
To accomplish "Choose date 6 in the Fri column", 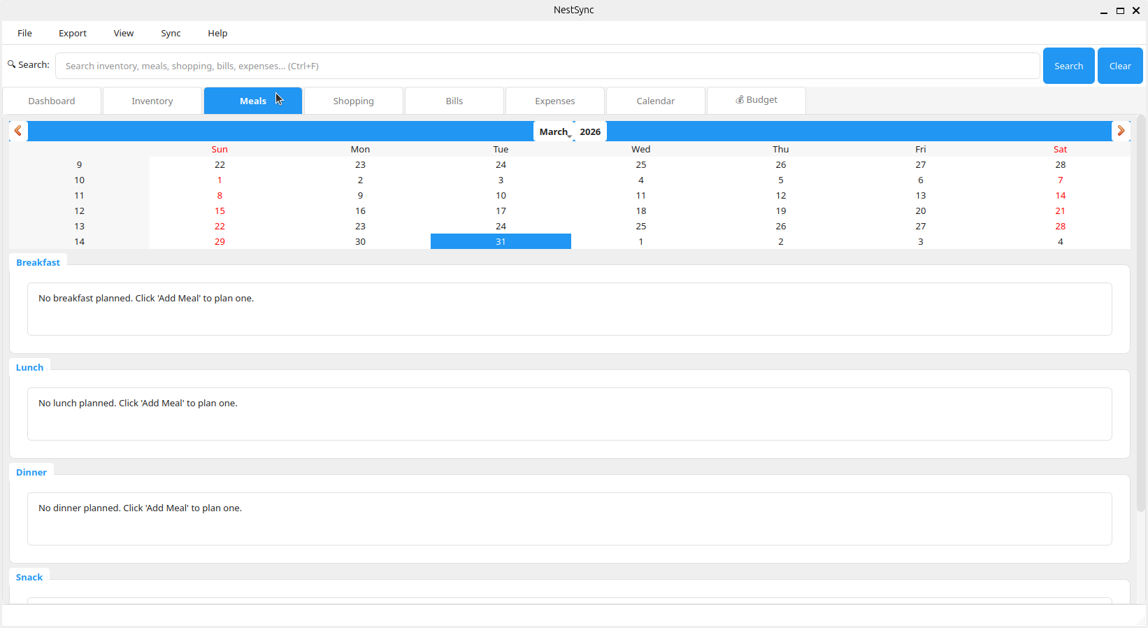I will (921, 180).
